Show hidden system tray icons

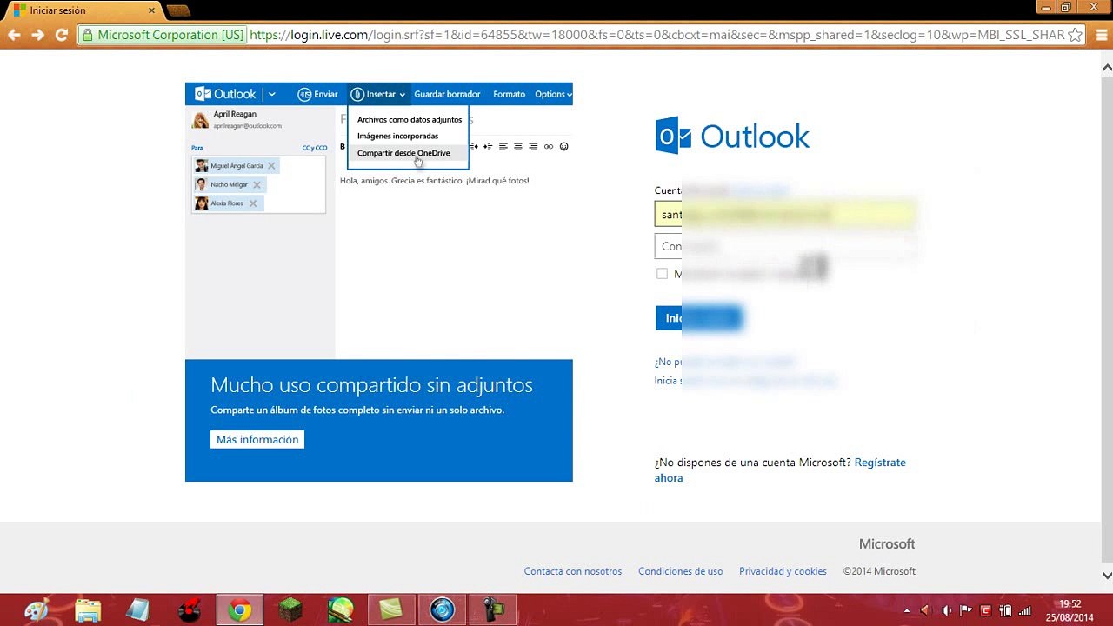point(907,610)
